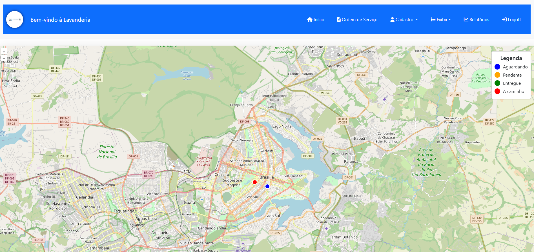
Task: Click the Guará label on the map
Action: coord(189,202)
